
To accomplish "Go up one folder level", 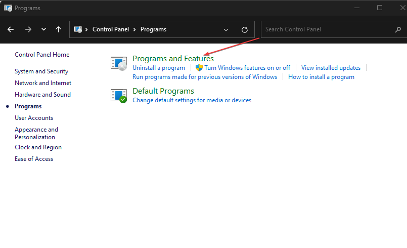I will tap(58, 29).
